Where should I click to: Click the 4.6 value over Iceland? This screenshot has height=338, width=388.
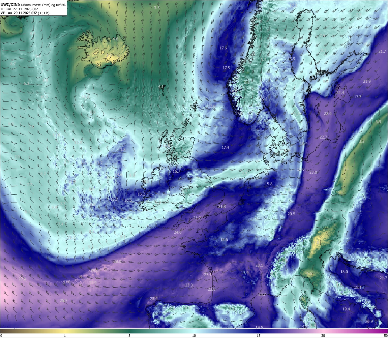[x=115, y=39]
